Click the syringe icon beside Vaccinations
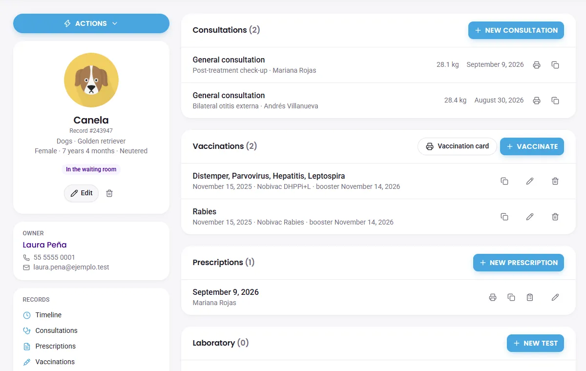Viewport: 586px width, 371px height. click(x=27, y=362)
